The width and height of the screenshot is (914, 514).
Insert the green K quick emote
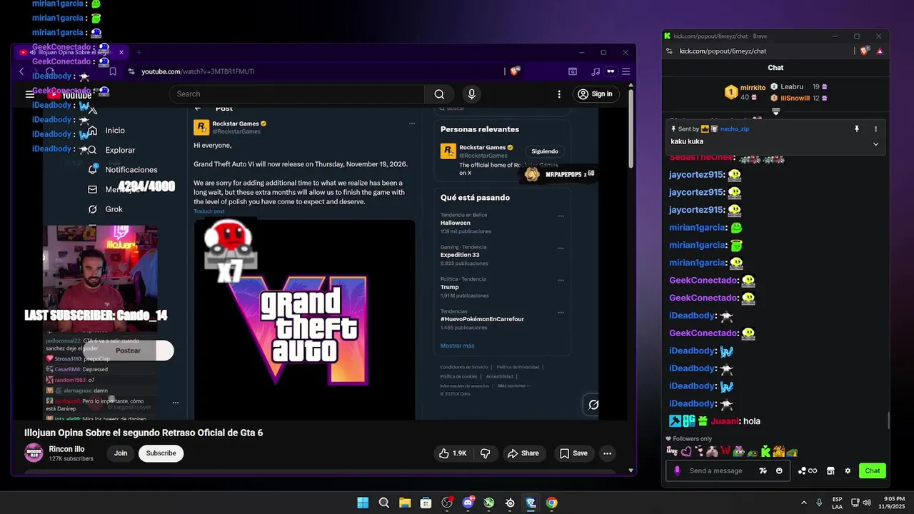765,451
